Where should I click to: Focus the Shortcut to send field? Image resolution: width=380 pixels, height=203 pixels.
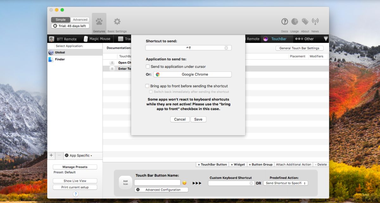tap(188, 48)
